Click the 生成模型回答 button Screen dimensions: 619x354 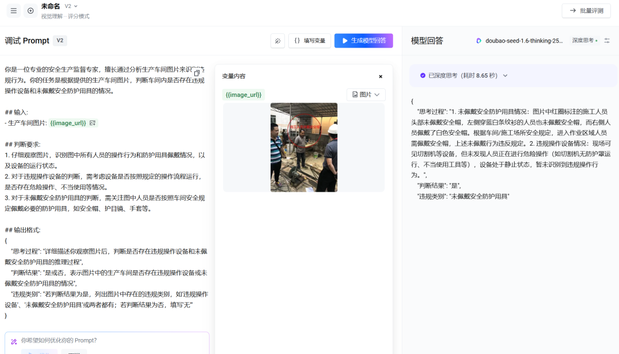[x=363, y=41]
